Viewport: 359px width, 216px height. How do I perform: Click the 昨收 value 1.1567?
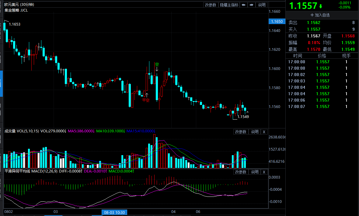click(313, 36)
